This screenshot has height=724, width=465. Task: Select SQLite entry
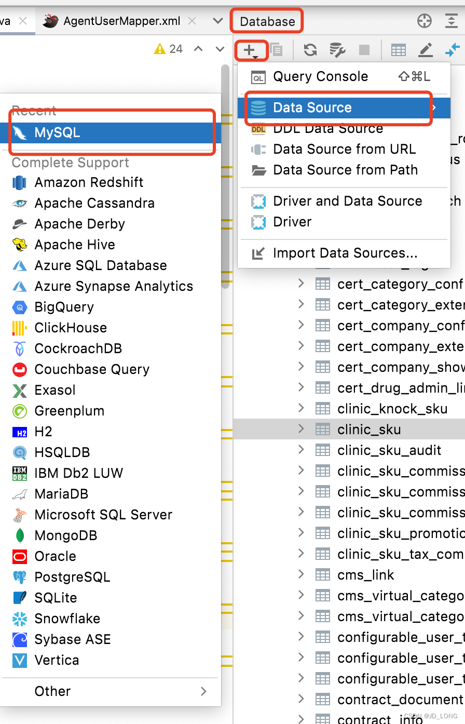(111, 598)
